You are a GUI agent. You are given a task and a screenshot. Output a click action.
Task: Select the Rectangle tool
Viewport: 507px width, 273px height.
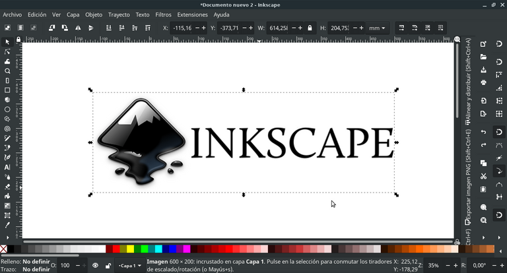coord(7,90)
